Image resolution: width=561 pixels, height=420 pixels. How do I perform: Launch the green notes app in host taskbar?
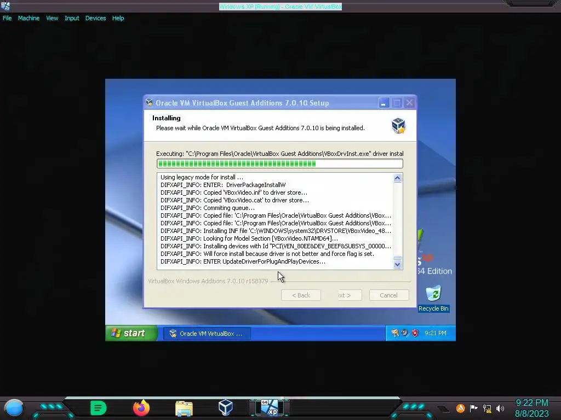pyautogui.click(x=99, y=408)
